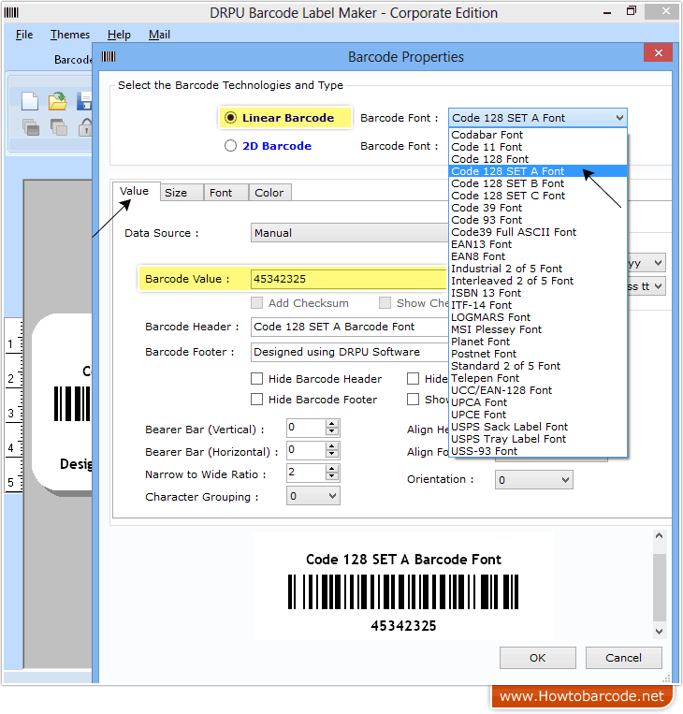Toggle the checkbox right of Hide Barcode Header
Image resolution: width=683 pixels, height=714 pixels.
coord(413,379)
